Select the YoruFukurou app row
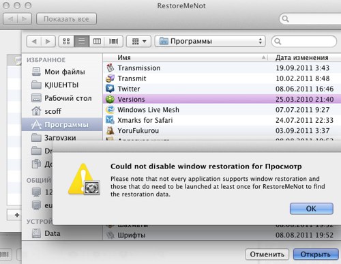Viewport: 341px width, 264px height. click(x=222, y=130)
